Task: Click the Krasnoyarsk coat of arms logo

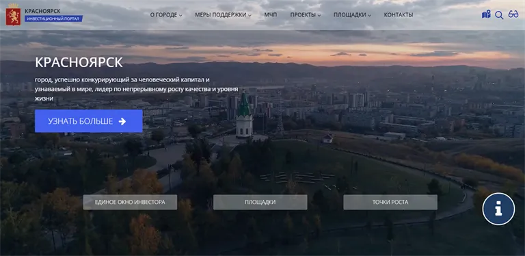Action: 13,15
